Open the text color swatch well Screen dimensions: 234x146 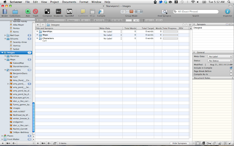coord(129,20)
